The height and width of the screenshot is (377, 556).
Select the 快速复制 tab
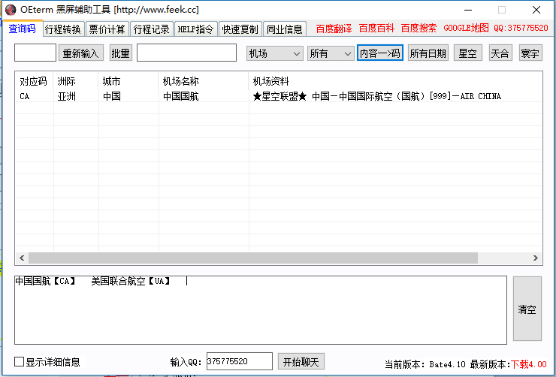click(240, 29)
